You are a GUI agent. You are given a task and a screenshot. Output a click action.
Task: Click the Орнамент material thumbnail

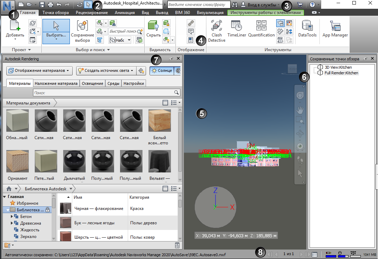17,161
